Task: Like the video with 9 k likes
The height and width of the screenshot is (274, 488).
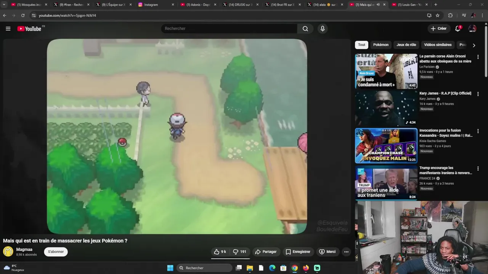Action: click(220, 252)
